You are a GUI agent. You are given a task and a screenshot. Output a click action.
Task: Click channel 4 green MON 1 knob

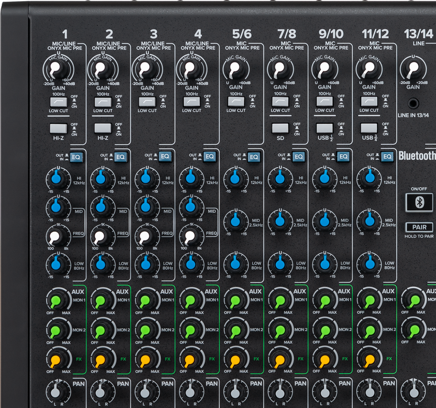tap(190, 301)
